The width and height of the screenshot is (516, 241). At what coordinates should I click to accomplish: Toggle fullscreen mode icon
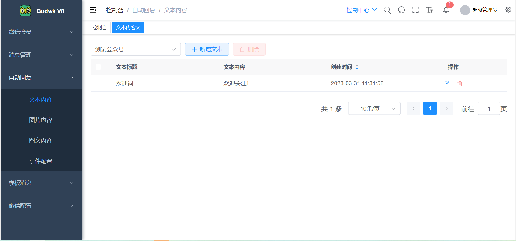click(x=415, y=10)
